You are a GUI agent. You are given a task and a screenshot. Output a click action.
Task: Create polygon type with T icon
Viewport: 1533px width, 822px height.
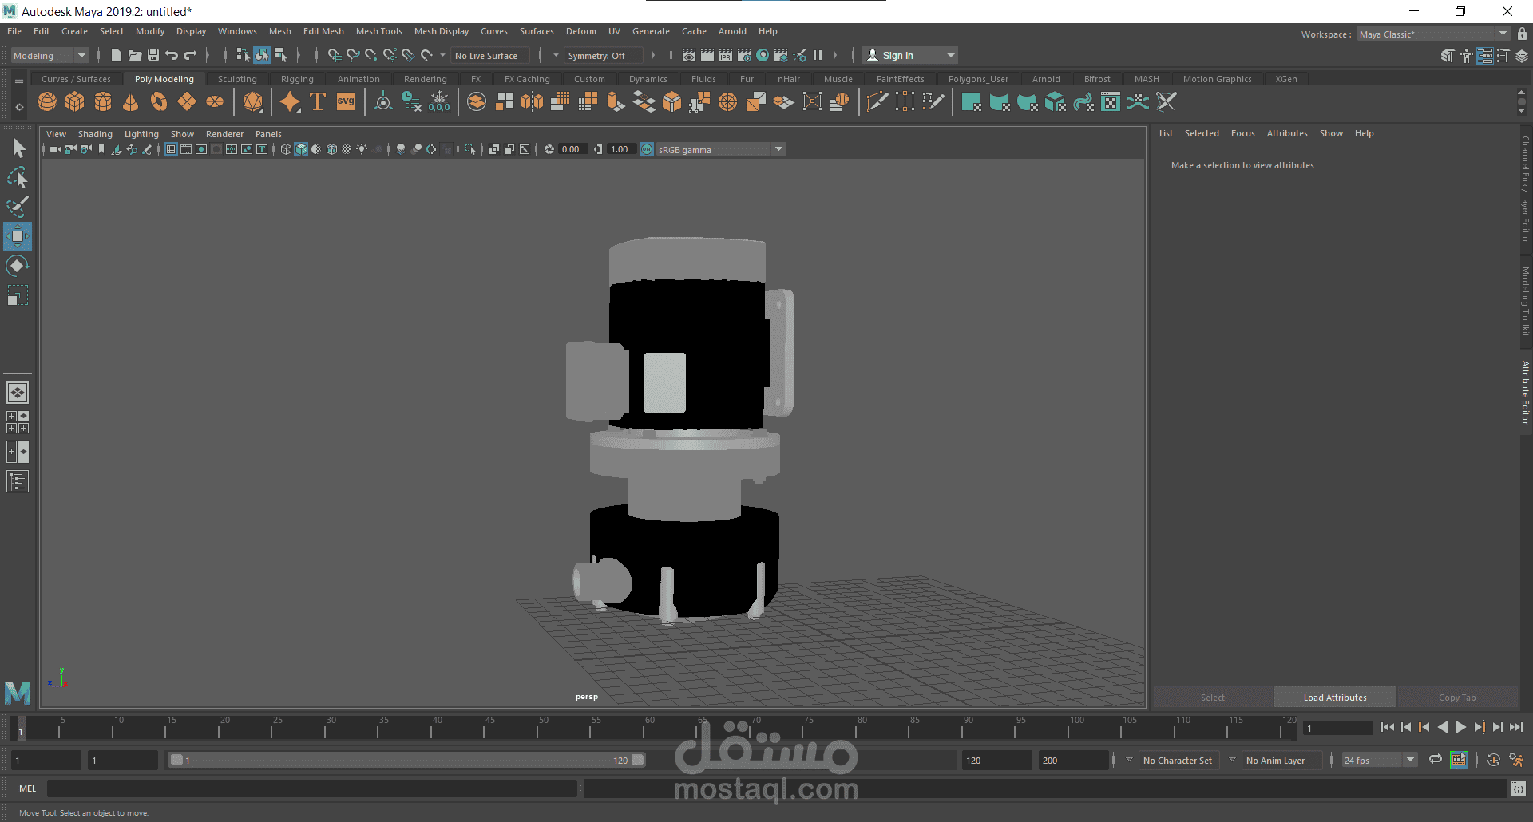point(318,102)
